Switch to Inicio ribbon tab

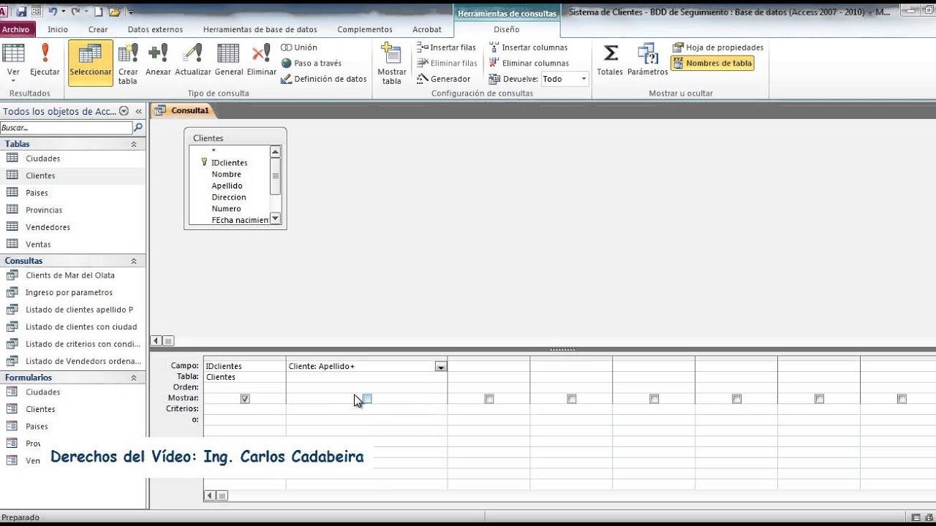point(58,30)
